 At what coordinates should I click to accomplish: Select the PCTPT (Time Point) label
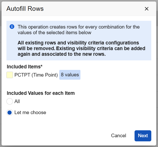(x=36, y=75)
